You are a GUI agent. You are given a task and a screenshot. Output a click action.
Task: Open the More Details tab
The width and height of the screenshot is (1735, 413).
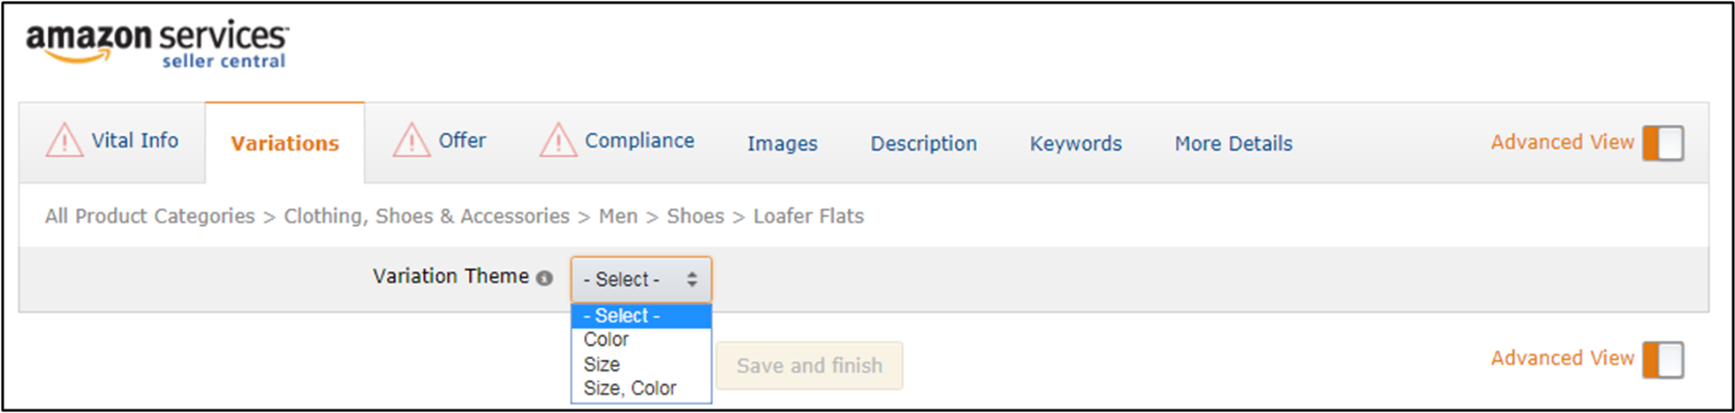[x=1233, y=144]
